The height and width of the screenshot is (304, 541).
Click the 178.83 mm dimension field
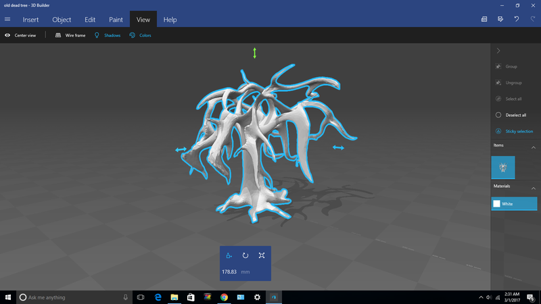tap(230, 272)
